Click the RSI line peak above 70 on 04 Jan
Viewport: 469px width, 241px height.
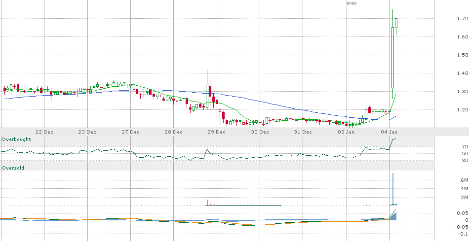coord(394,139)
